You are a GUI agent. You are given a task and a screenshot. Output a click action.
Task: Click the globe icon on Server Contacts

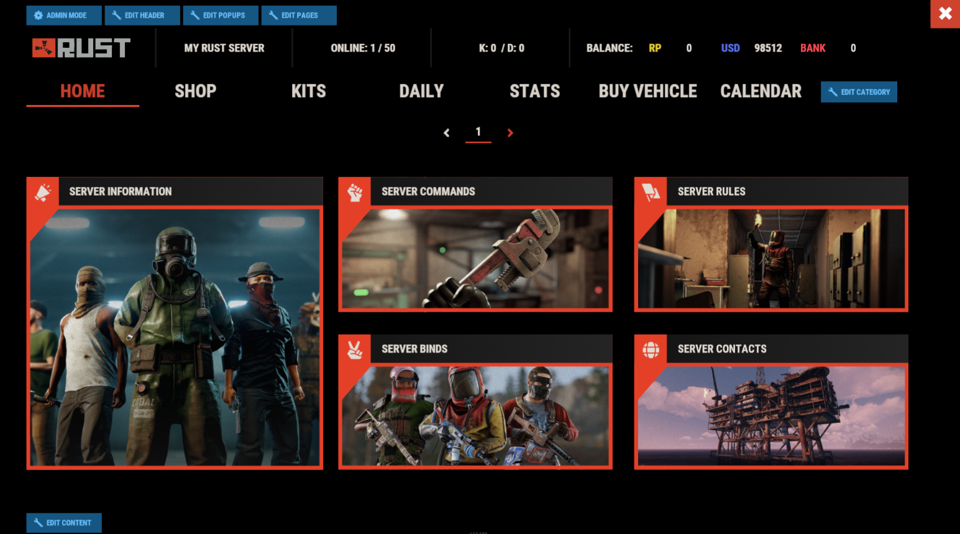[x=651, y=350]
